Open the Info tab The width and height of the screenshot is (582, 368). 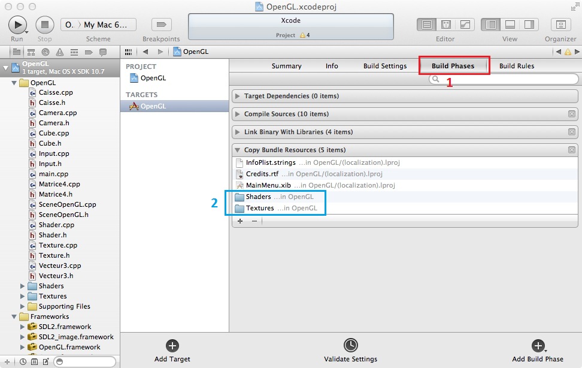click(x=332, y=66)
